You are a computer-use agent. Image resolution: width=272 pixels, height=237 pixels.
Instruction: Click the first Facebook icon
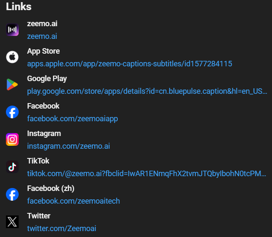(12, 112)
